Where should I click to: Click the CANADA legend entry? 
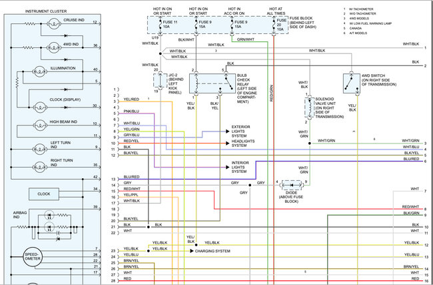[x=356, y=28]
